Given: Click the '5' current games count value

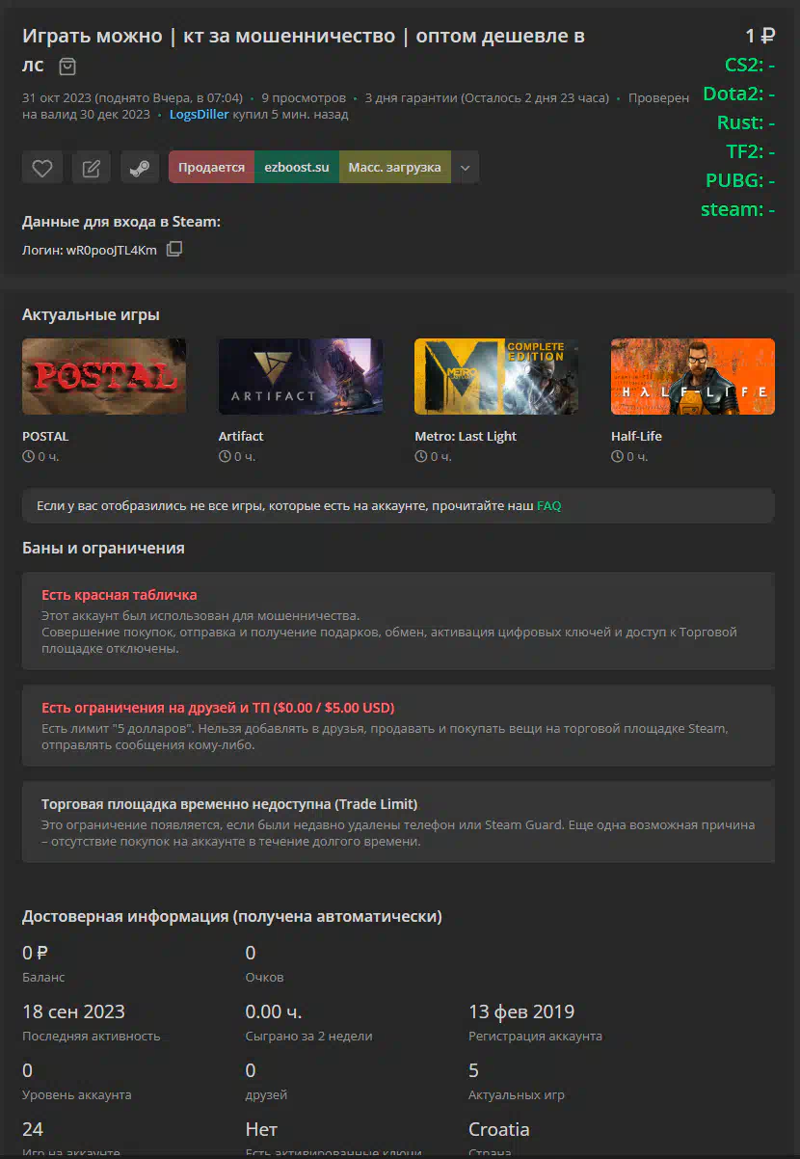Looking at the screenshot, I should coord(473,1071).
